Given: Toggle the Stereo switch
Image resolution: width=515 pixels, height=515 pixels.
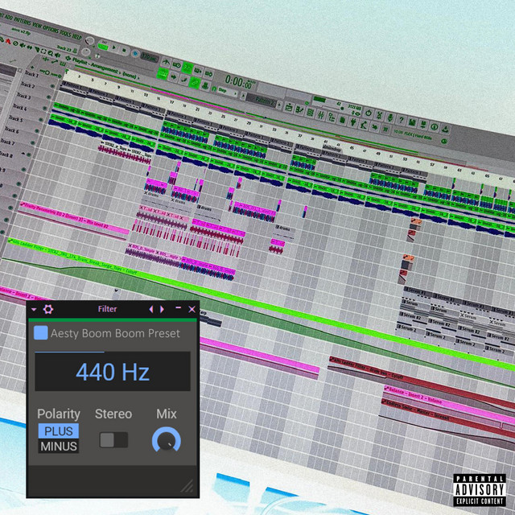Looking at the screenshot, I should tap(113, 439).
